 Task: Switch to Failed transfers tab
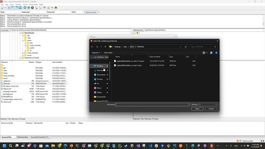(x=22, y=137)
